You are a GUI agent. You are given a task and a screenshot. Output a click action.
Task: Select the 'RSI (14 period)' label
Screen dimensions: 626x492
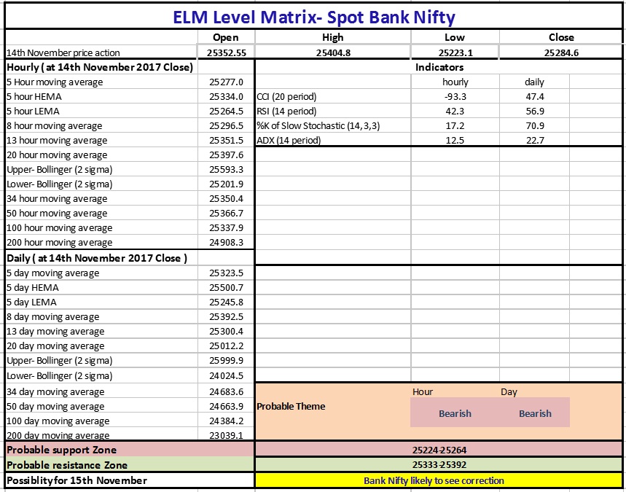286,111
